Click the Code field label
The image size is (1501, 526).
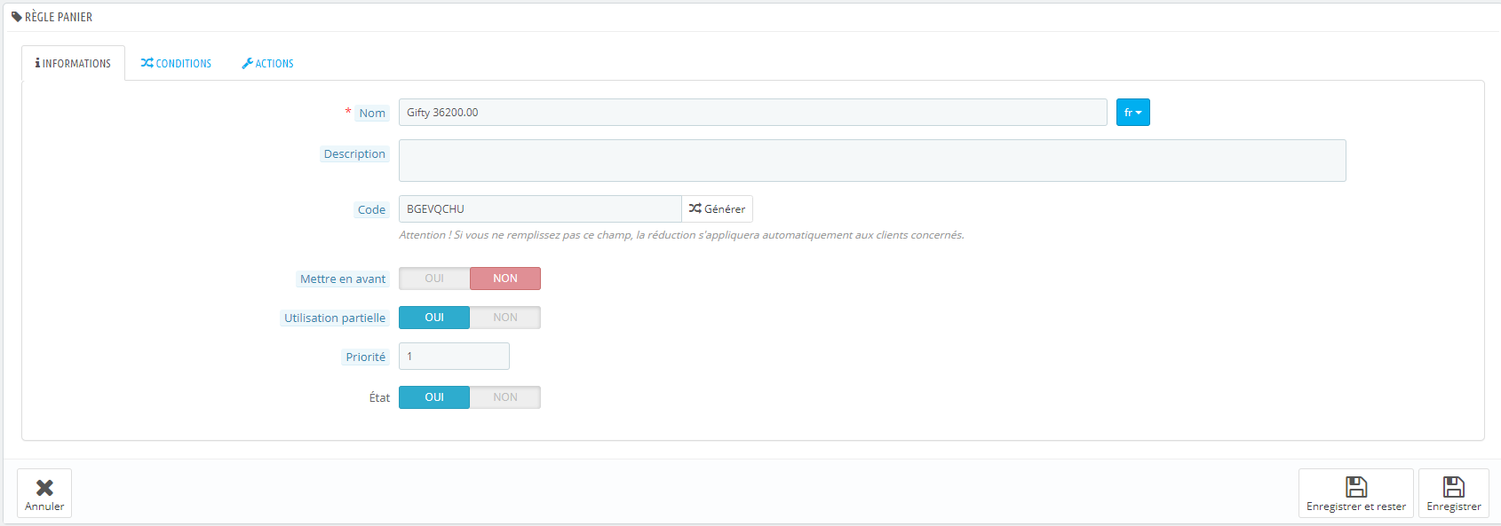tap(371, 209)
